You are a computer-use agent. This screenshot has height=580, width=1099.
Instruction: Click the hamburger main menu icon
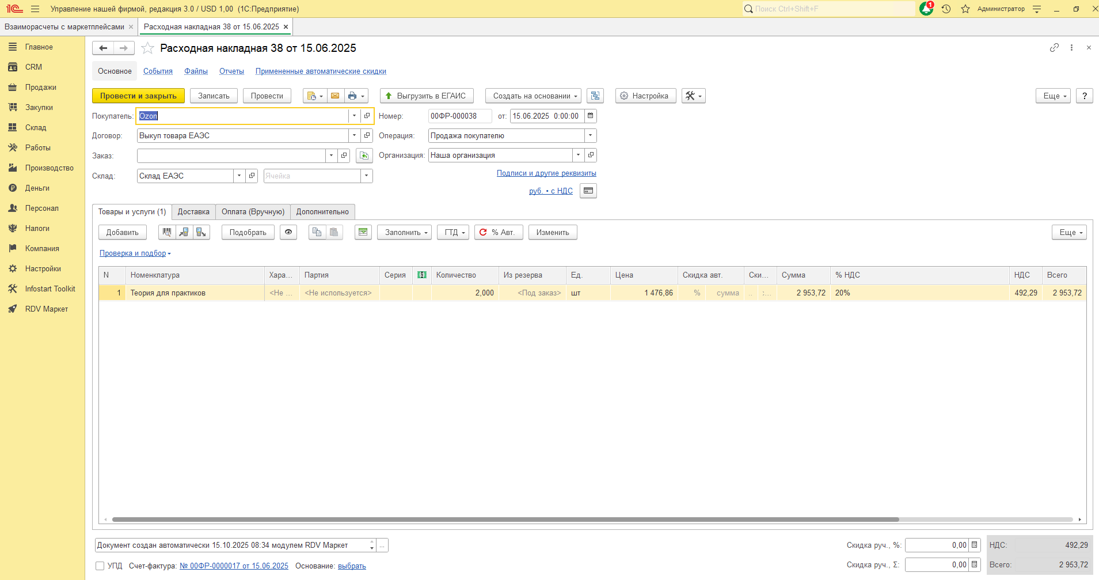pos(35,9)
